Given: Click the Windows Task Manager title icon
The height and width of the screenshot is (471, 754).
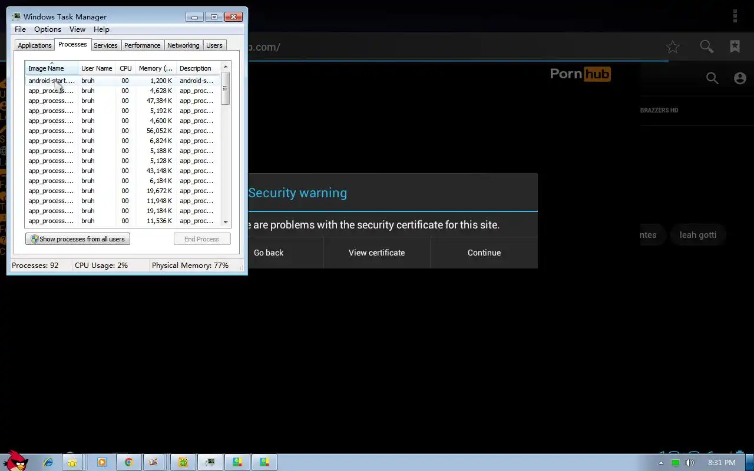Looking at the screenshot, I should coord(16,16).
